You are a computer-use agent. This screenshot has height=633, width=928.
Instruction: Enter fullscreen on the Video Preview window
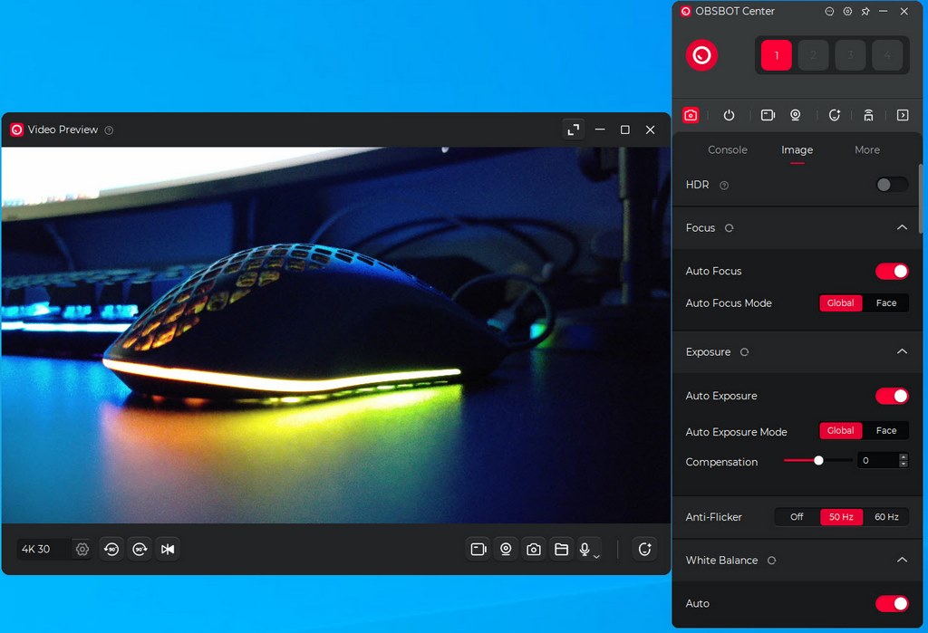coord(574,129)
